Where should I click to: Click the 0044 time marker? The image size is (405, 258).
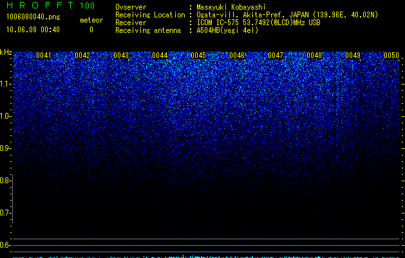click(x=160, y=55)
